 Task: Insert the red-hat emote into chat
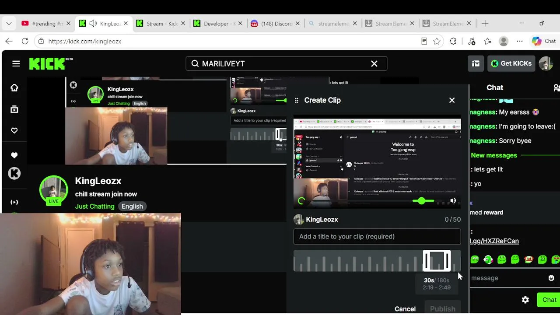click(529, 259)
